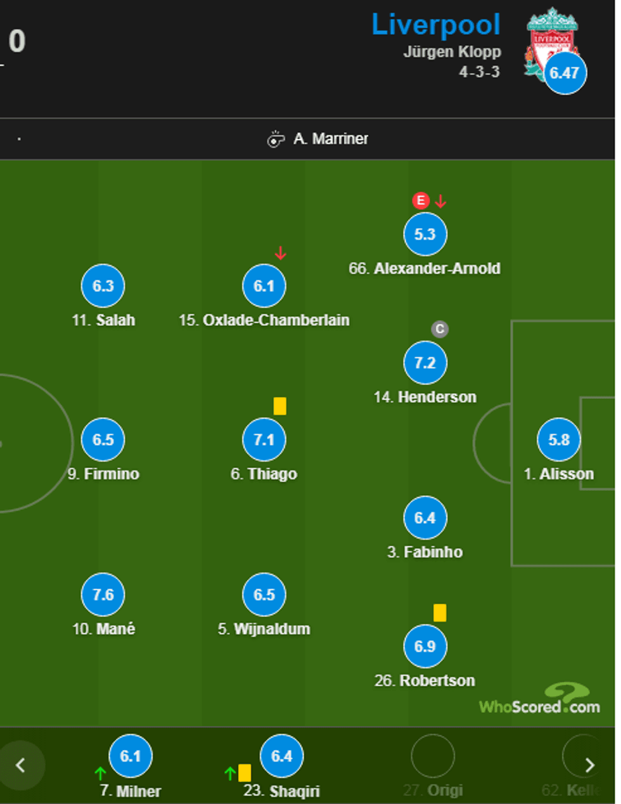Select Mané's 7.6 rating bubble
The image size is (621, 804).
[x=103, y=594]
